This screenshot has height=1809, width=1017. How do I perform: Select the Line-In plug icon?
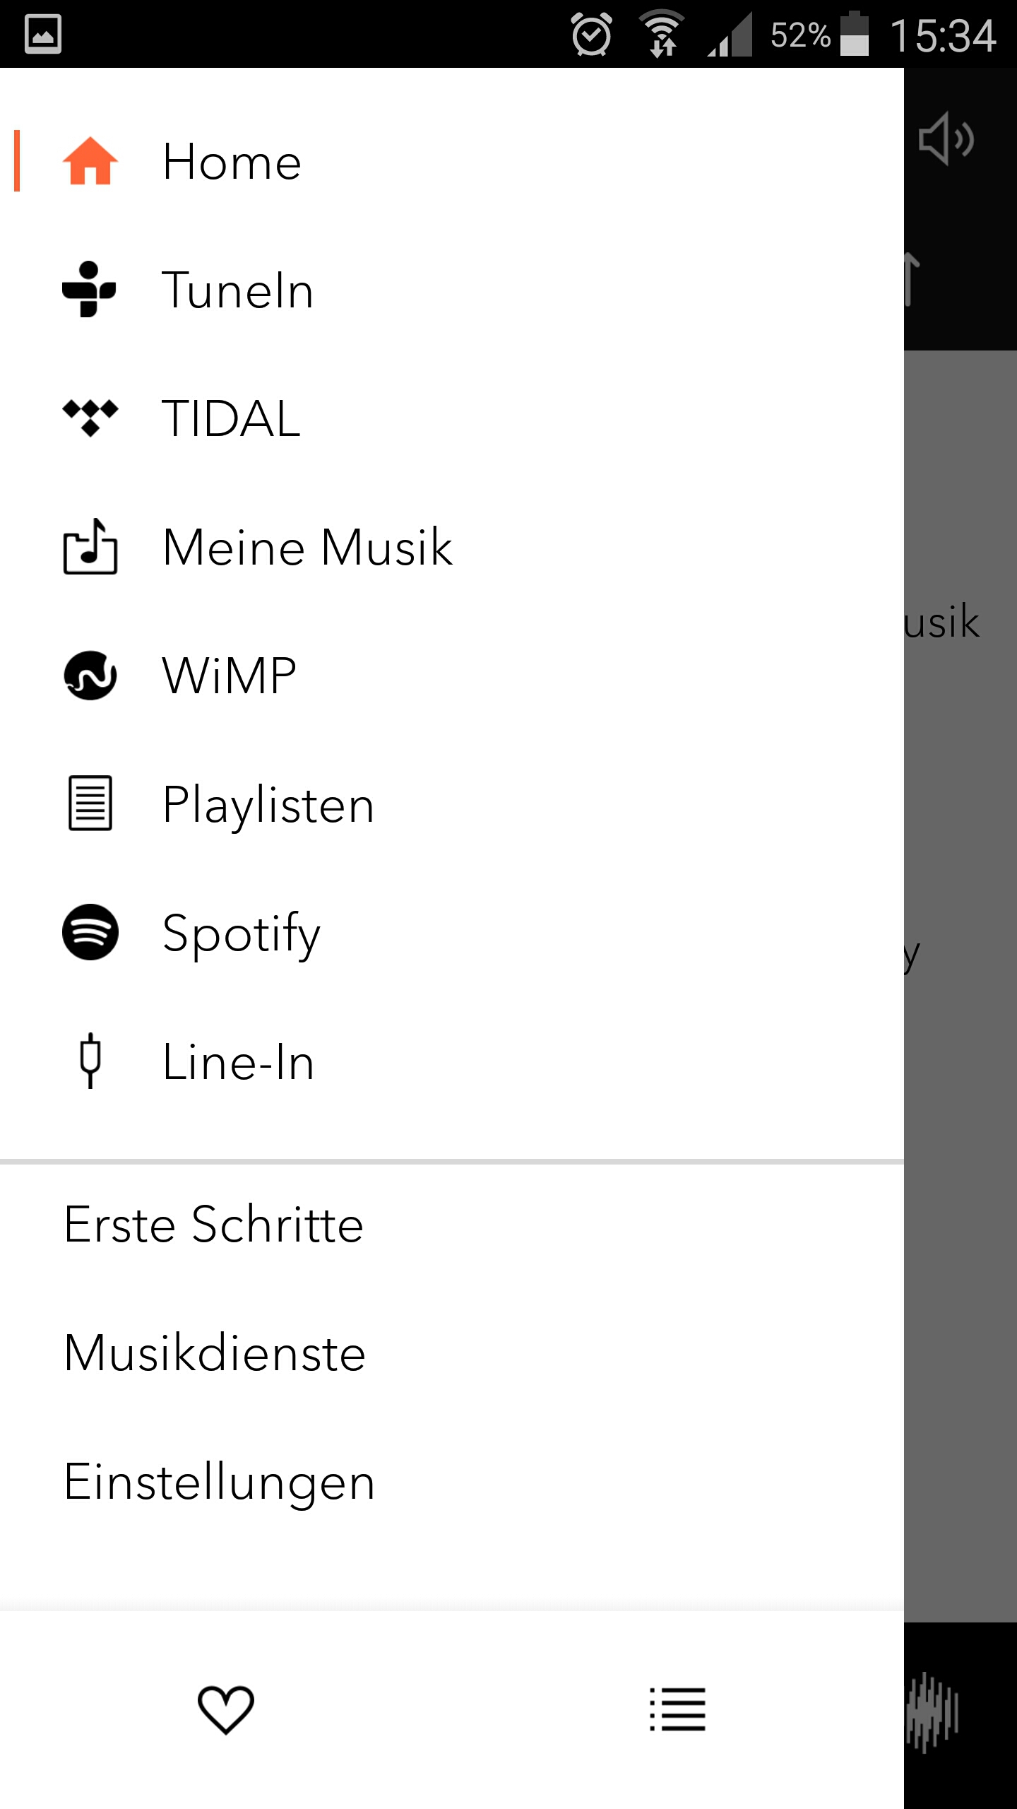(90, 1061)
